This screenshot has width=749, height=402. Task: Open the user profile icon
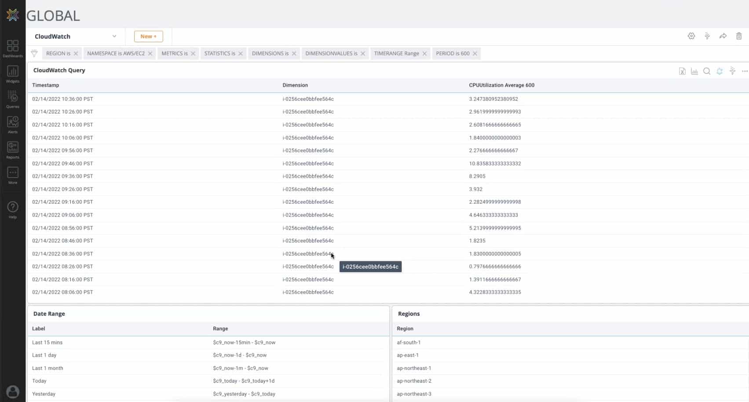pos(13,391)
